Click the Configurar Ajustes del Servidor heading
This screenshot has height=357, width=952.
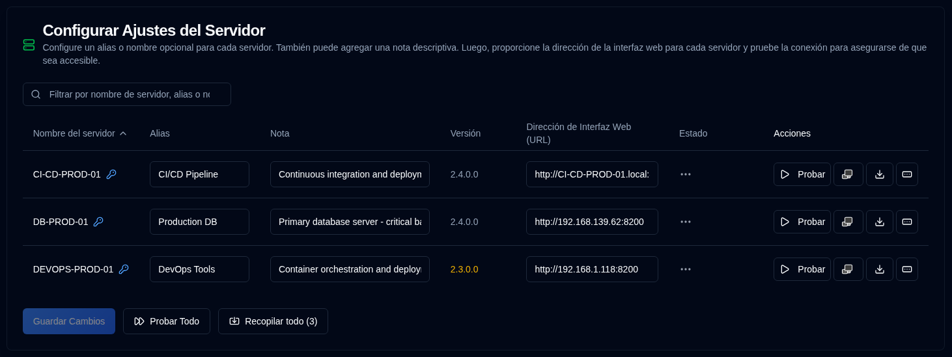click(154, 31)
